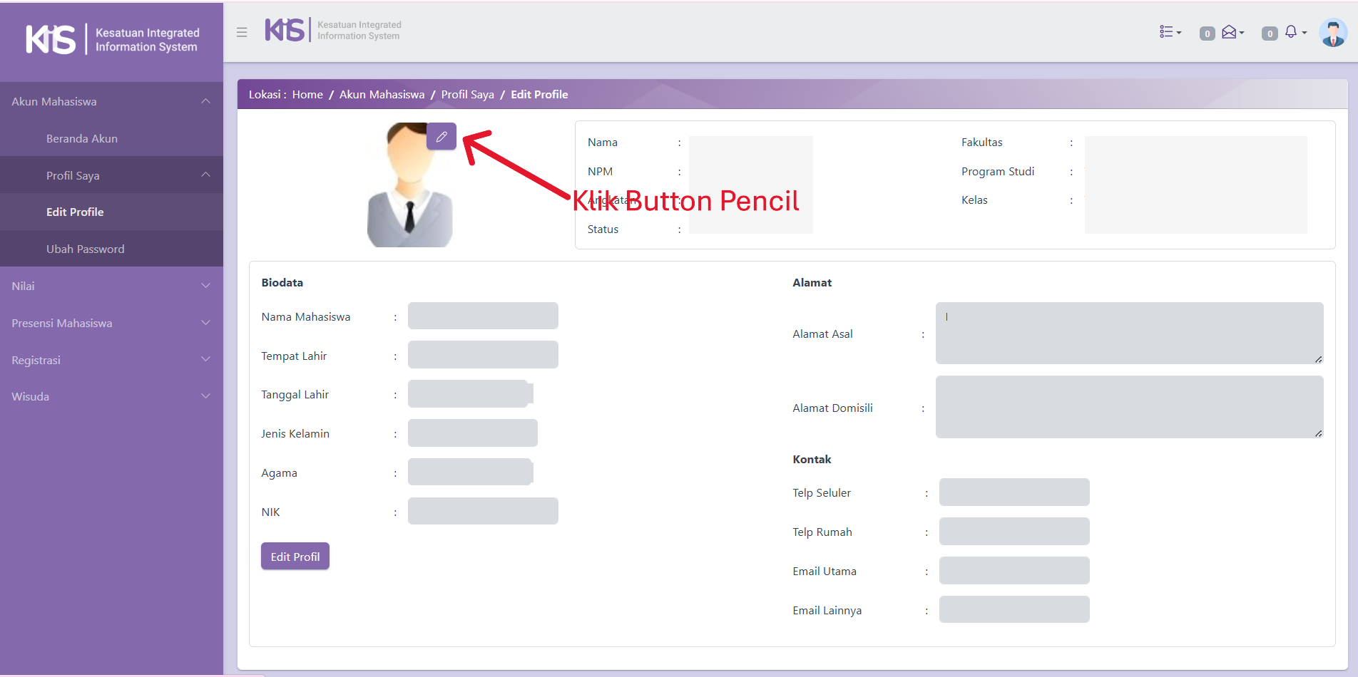Open Beranda Akun menu item
Image resolution: width=1358 pixels, height=677 pixels.
pos(82,138)
